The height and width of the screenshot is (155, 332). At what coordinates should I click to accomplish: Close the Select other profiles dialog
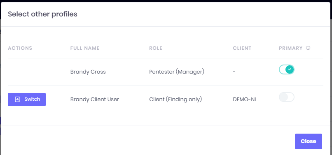click(309, 141)
